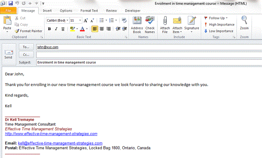Switch to the Options tab
The height and width of the screenshot is (158, 262).
click(x=66, y=11)
